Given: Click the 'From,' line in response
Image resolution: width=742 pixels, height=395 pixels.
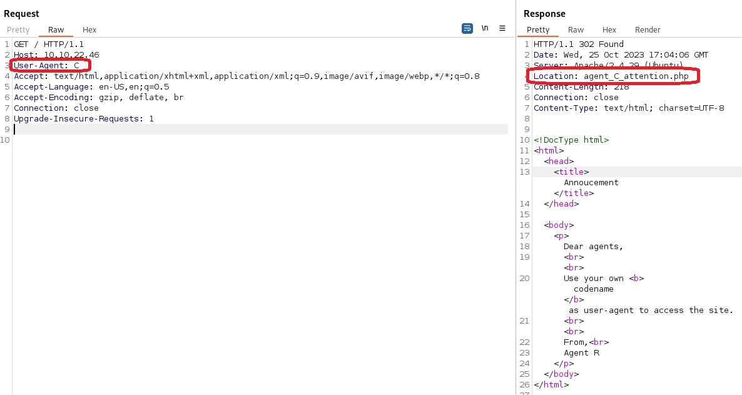Looking at the screenshot, I should [586, 342].
